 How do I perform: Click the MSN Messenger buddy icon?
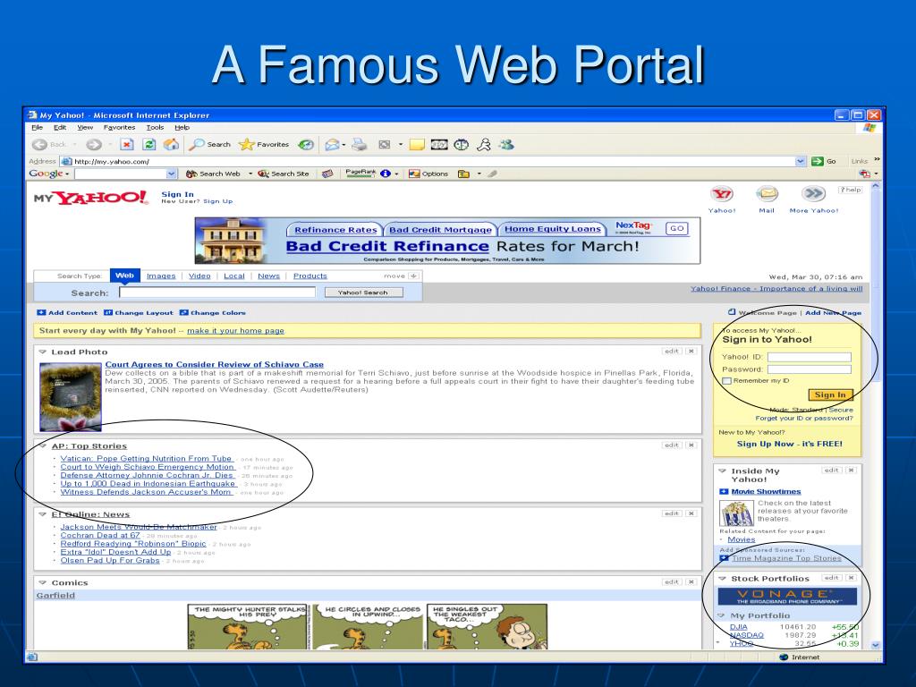(x=506, y=144)
